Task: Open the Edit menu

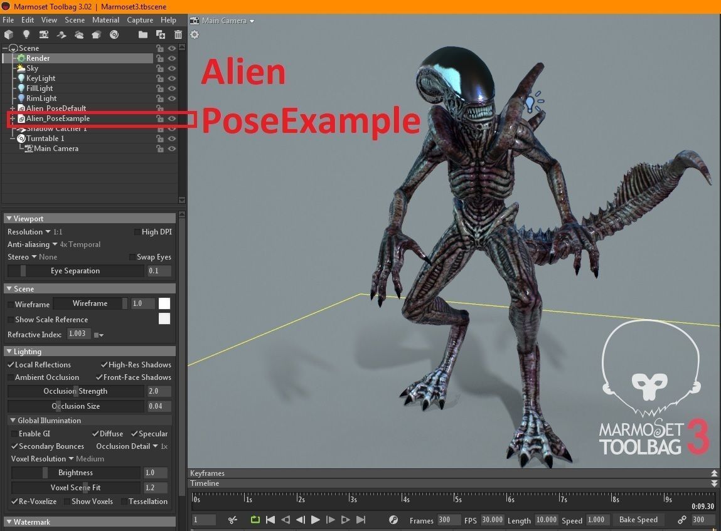Action: click(28, 20)
